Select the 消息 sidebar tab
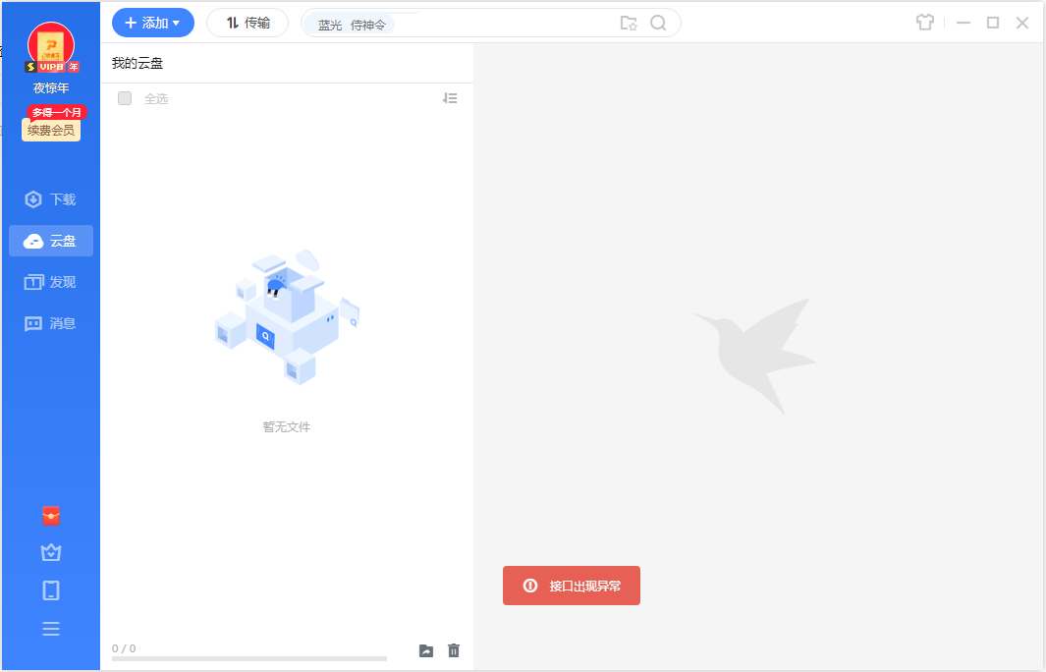Viewport: 1046px width, 672px height. tap(51, 323)
